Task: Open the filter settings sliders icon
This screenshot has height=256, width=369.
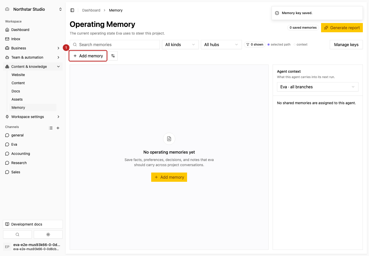Action: [113, 56]
